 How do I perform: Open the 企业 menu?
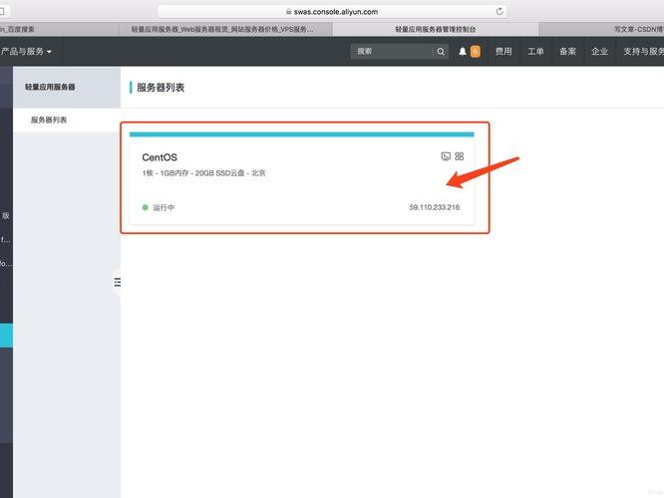pyautogui.click(x=599, y=51)
